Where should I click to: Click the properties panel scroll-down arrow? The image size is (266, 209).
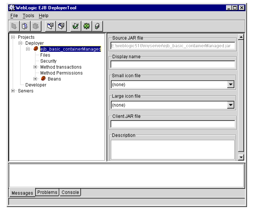pyautogui.click(x=241, y=157)
